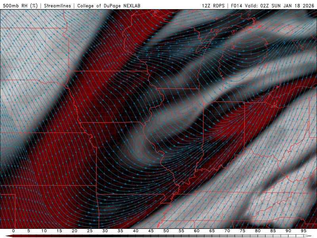Screen dimensions: 317x238
Task: Select the "45" colorbar scale label
Action: pos(151,231)
